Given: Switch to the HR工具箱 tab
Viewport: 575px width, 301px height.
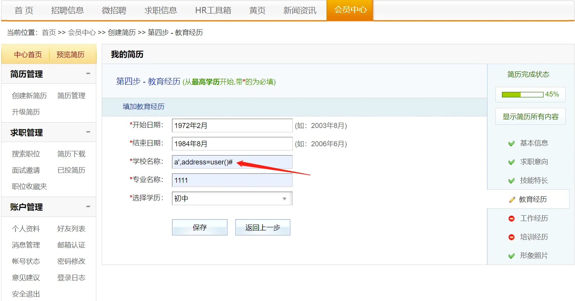Looking at the screenshot, I should (213, 10).
